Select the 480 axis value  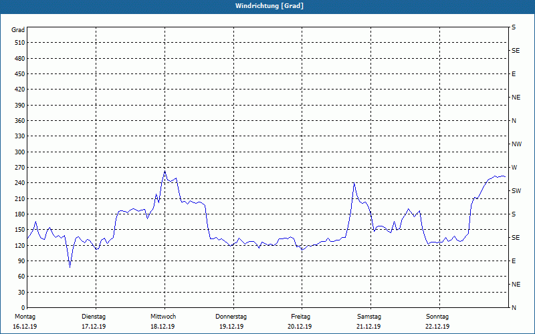20,59
